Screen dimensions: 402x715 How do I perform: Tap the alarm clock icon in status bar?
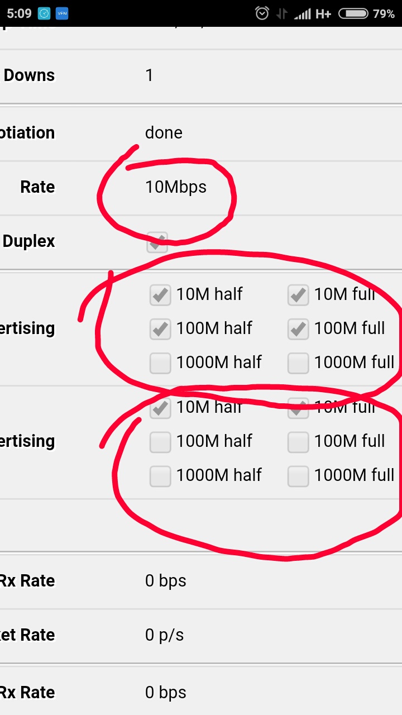click(262, 13)
